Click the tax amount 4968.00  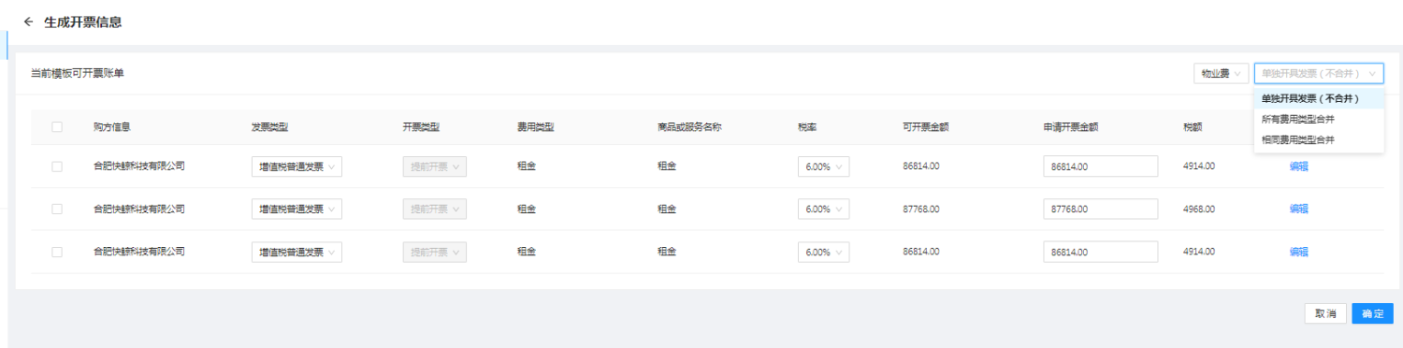tap(1199, 210)
